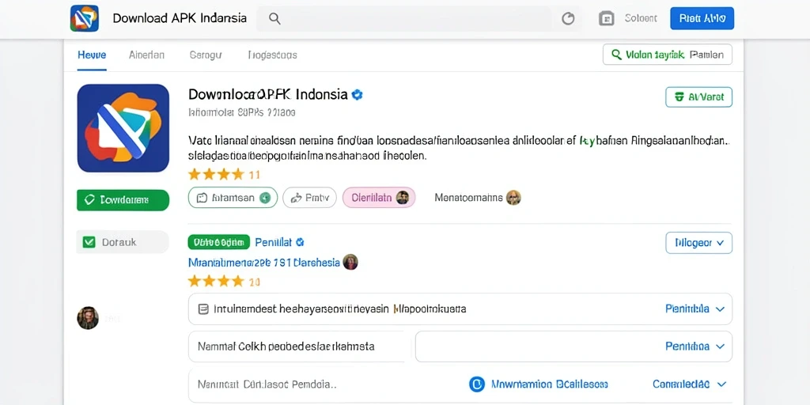The width and height of the screenshot is (810, 405).
Task: Click the app logo in header
Action: (x=84, y=19)
